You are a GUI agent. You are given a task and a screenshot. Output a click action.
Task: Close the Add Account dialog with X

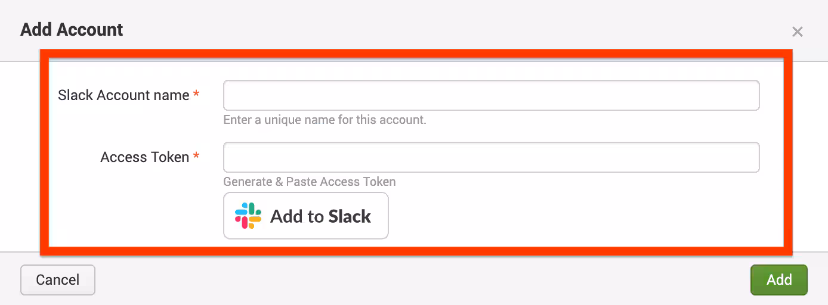coord(797,32)
